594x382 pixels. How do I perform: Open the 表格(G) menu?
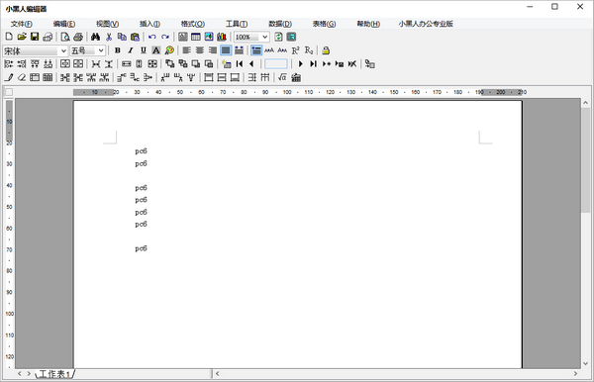coord(324,24)
